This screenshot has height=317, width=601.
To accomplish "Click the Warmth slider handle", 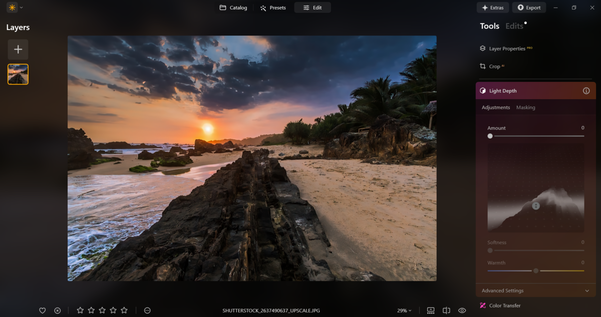I will 535,270.
